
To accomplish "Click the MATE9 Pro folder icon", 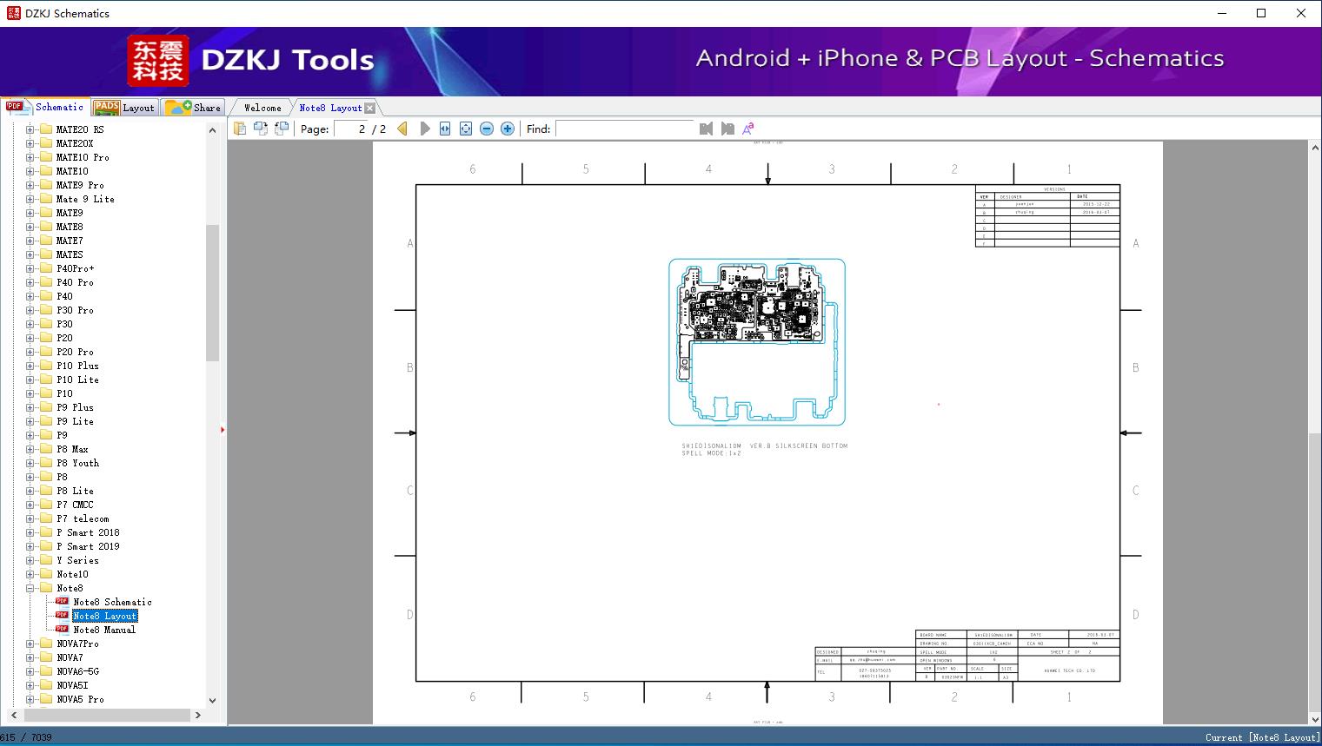I will click(x=46, y=185).
